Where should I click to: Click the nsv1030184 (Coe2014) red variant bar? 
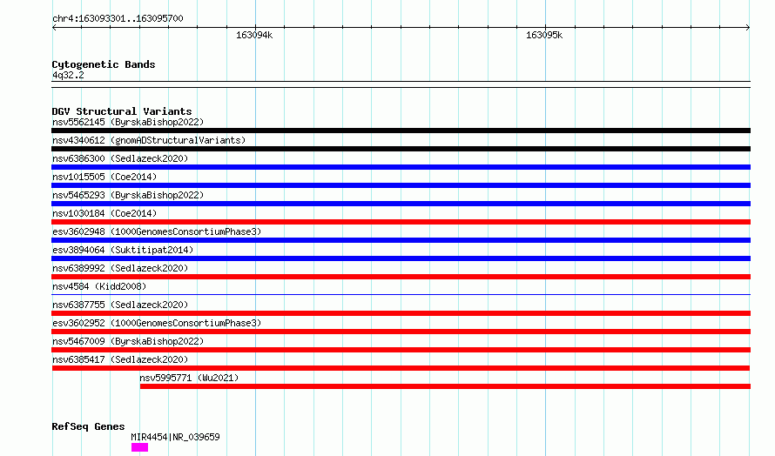[401, 222]
